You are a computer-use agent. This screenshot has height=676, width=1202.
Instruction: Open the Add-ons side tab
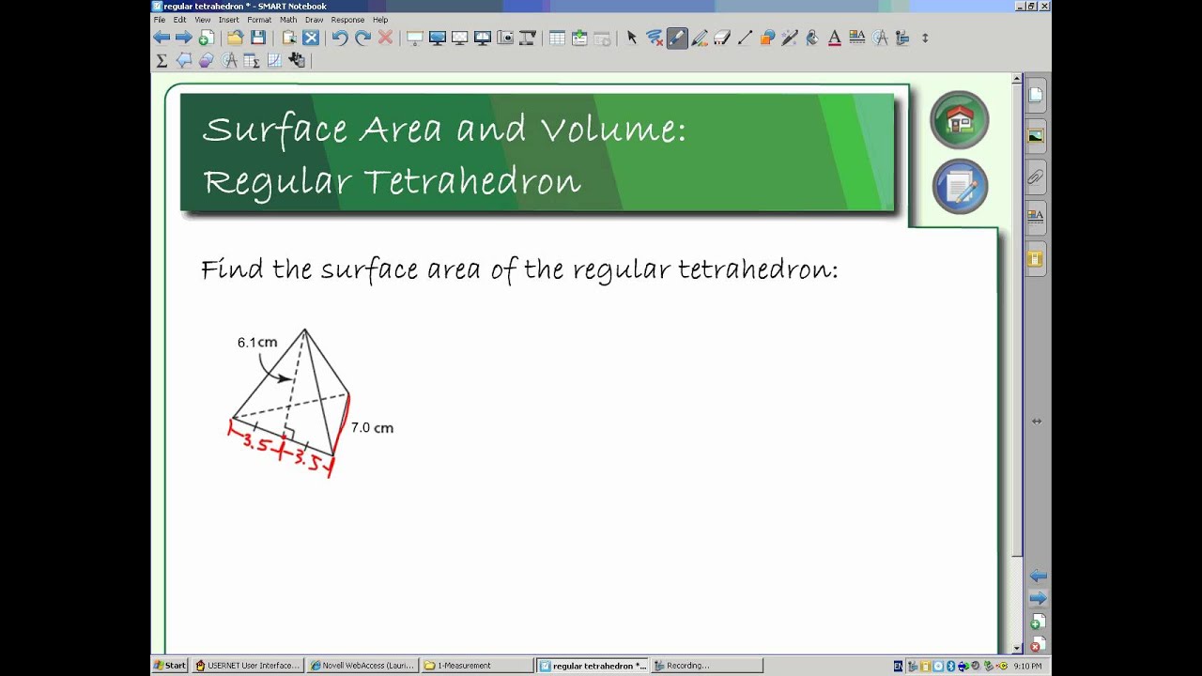1036,258
